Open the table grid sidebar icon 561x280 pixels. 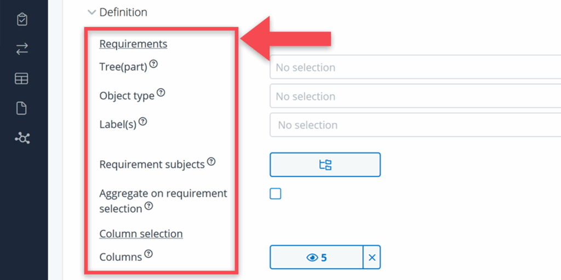pos(21,79)
